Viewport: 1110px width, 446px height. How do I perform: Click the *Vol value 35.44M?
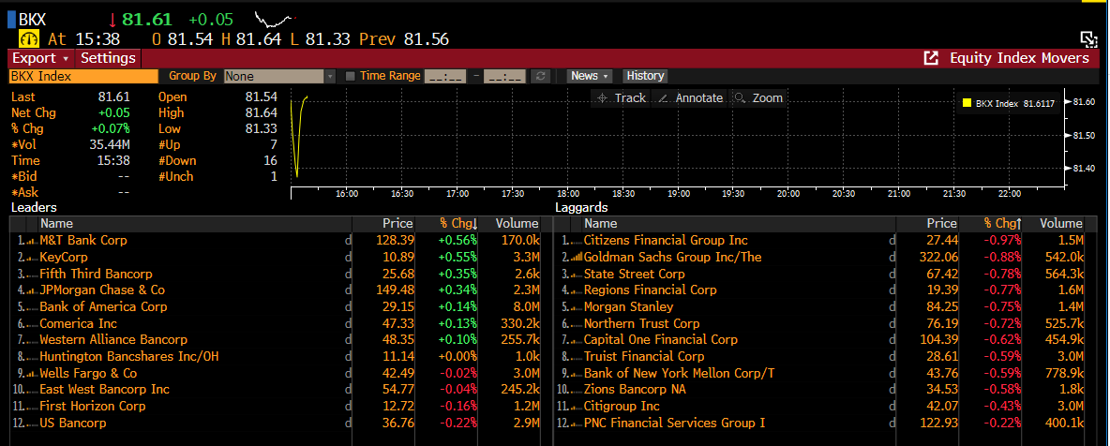tap(109, 144)
